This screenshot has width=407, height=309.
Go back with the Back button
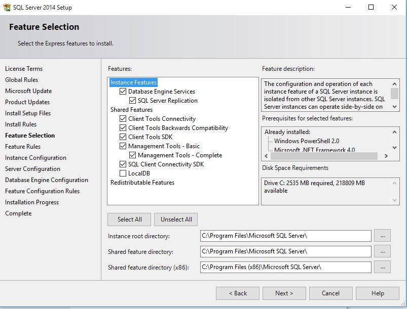coord(238,293)
